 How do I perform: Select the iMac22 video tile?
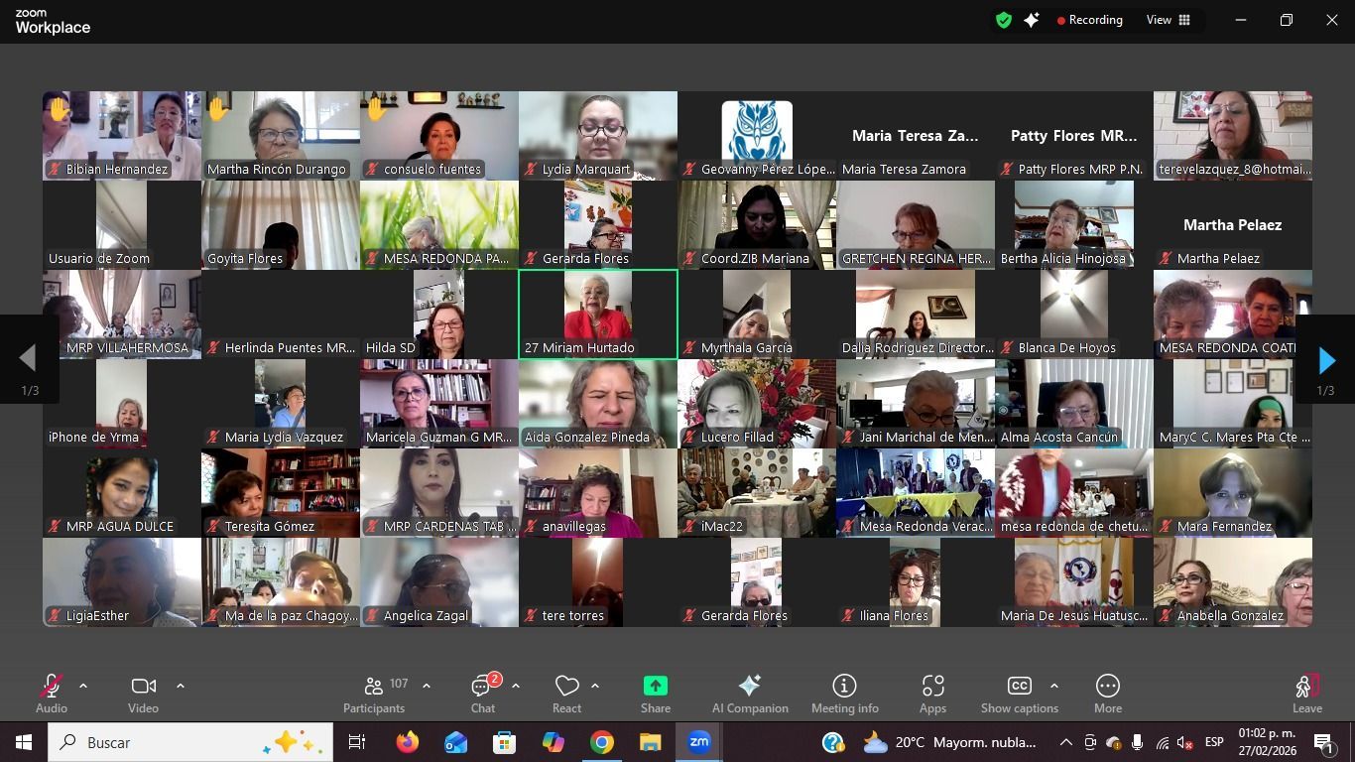757,493
